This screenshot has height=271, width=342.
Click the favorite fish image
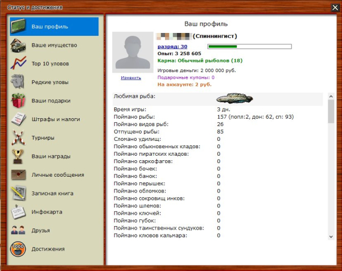[234, 98]
